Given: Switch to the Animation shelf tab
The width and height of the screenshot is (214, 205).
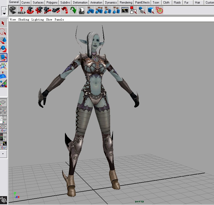Looking at the screenshot, I should click(x=96, y=3).
